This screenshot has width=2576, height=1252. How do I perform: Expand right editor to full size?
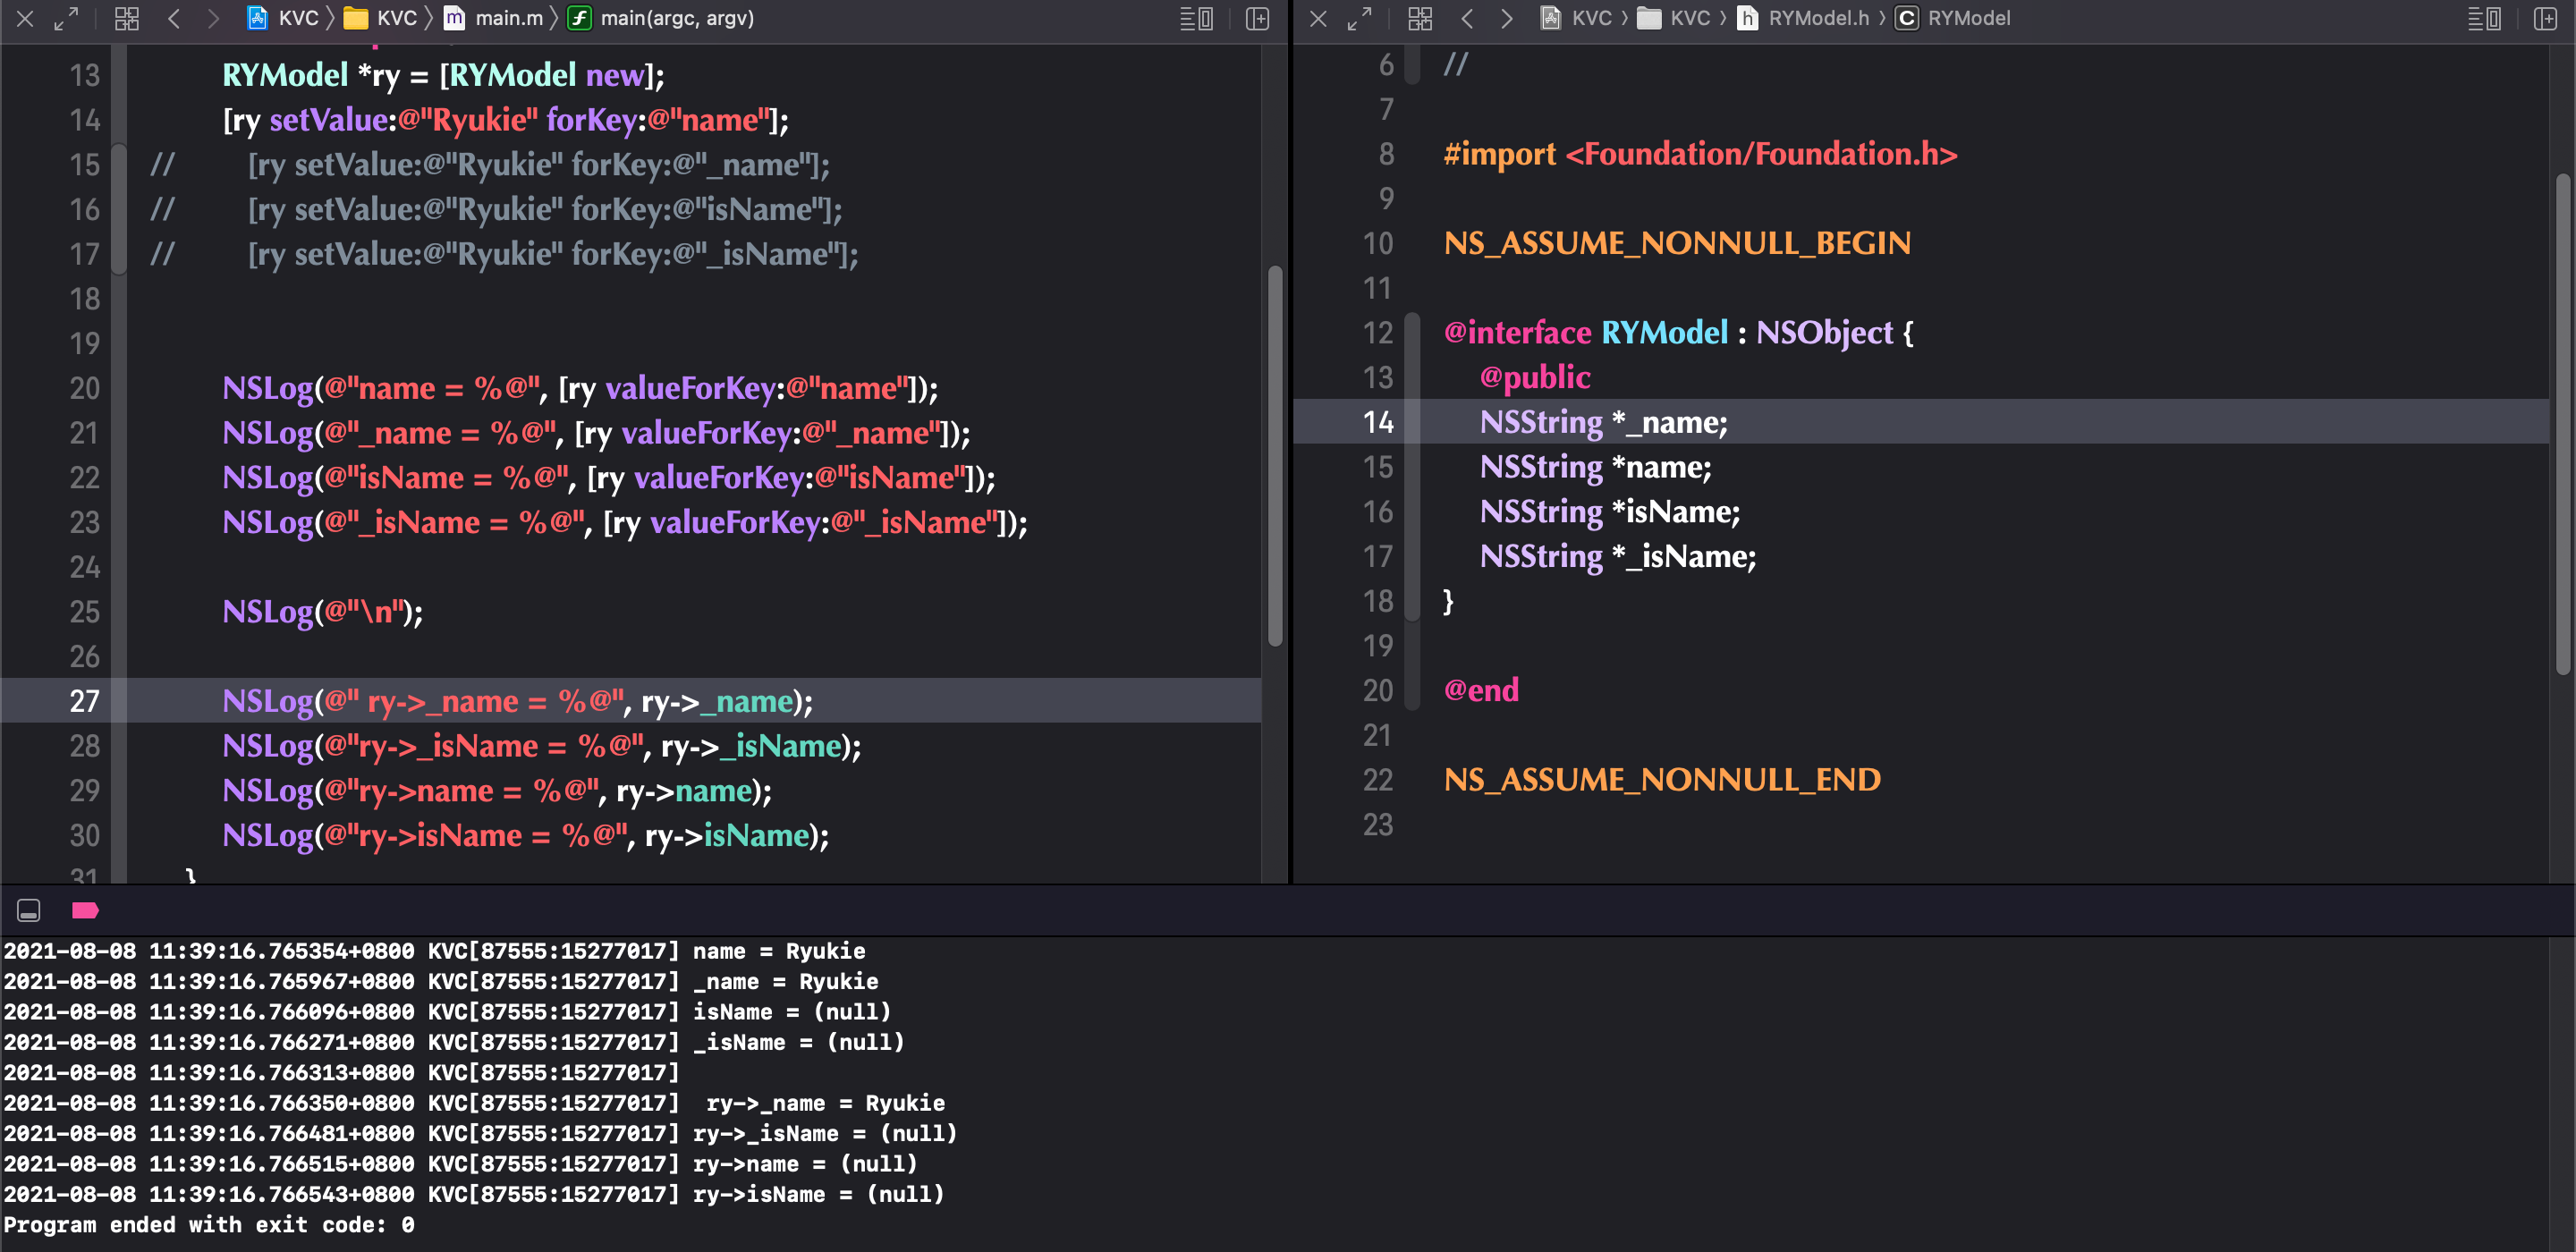tap(1359, 18)
